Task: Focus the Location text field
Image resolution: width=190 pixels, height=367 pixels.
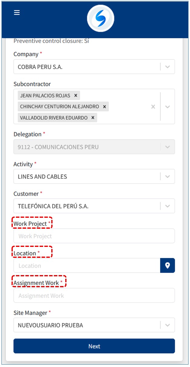Action: pos(87,266)
